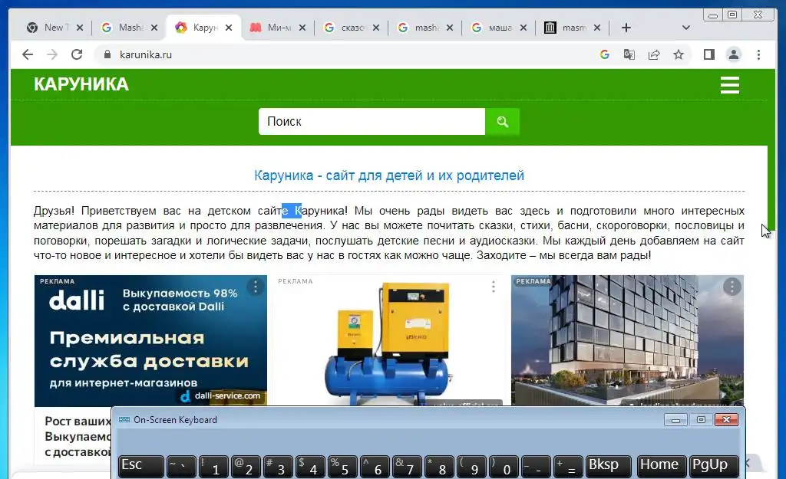The height and width of the screenshot is (479, 786).
Task: Expand the tab search dropdown
Action: [686, 28]
